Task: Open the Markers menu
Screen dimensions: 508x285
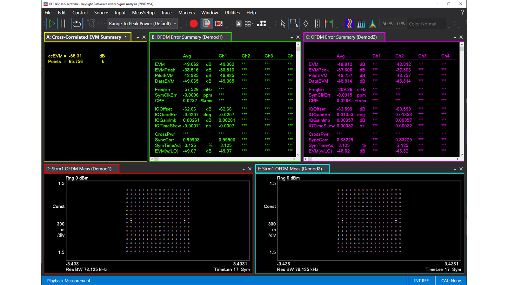Action: [x=186, y=13]
